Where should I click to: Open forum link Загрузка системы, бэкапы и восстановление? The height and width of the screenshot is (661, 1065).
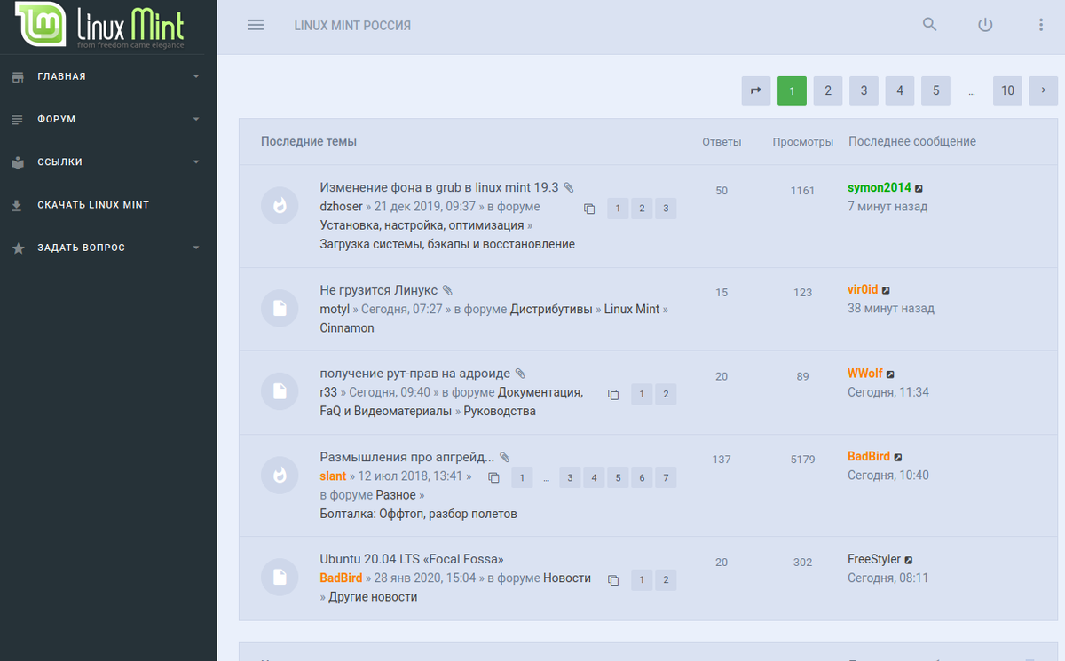pyautogui.click(x=447, y=244)
